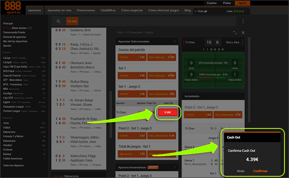
Task: Bet on Ti Chen at 1.01 match odds
Action: pyautogui.click(x=132, y=57)
